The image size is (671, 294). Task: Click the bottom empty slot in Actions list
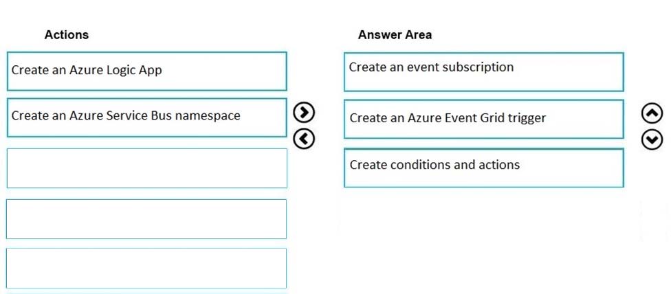tap(147, 269)
